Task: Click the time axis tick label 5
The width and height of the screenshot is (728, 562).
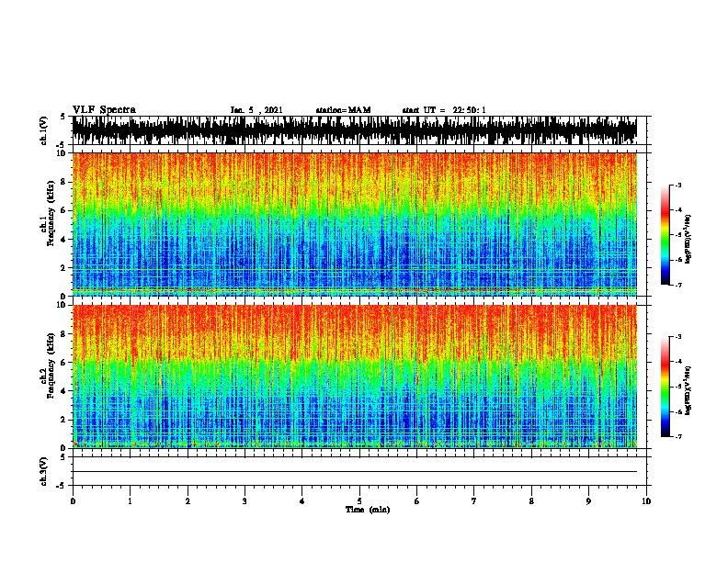Action: [359, 500]
